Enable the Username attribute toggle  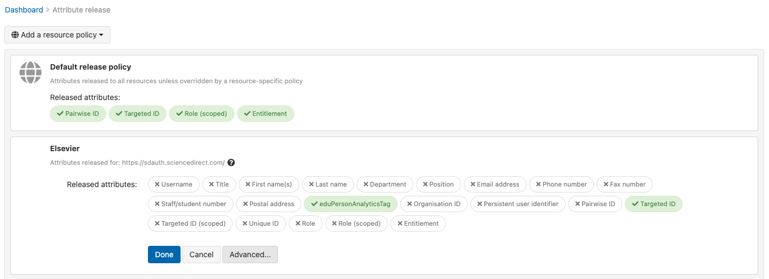click(173, 184)
